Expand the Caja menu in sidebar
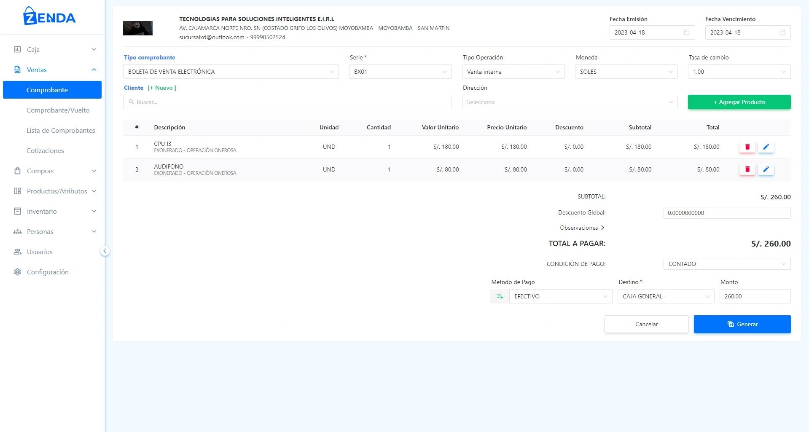Image resolution: width=809 pixels, height=432 pixels. click(55, 49)
